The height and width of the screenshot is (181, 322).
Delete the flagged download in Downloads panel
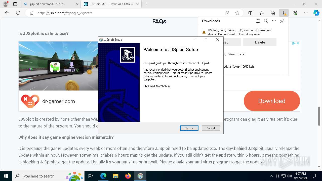pyautogui.click(x=260, y=42)
